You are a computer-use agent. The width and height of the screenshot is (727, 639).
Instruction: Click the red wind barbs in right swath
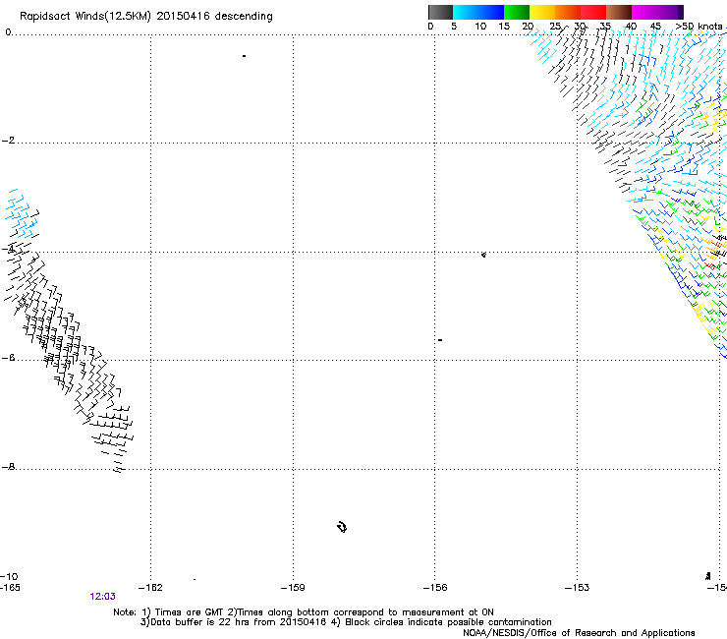[x=711, y=265]
